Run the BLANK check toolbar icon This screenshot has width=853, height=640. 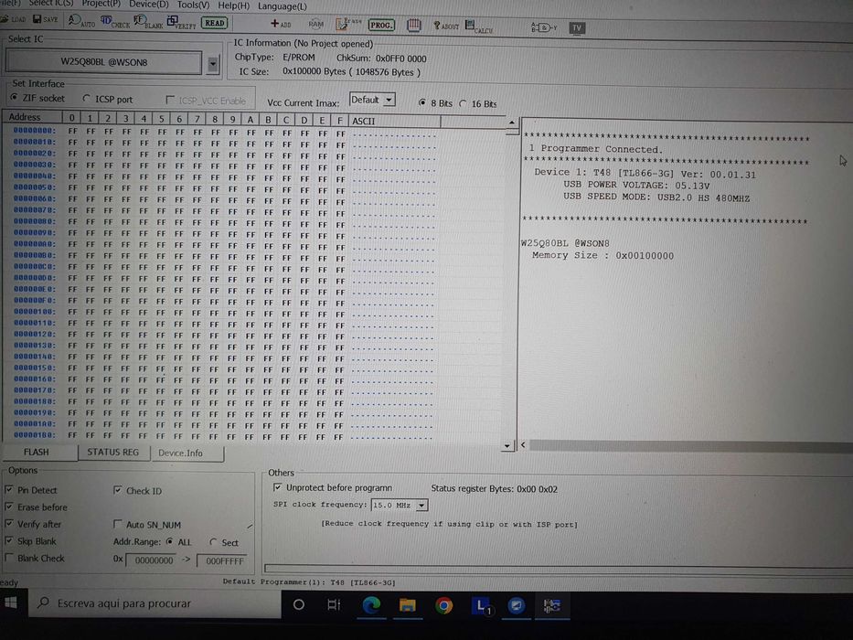(148, 22)
